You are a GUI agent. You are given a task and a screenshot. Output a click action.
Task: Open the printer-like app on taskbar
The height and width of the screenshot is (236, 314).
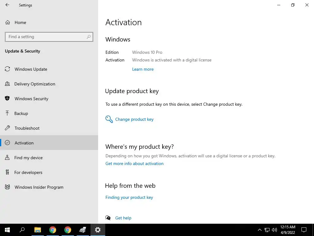82,230
